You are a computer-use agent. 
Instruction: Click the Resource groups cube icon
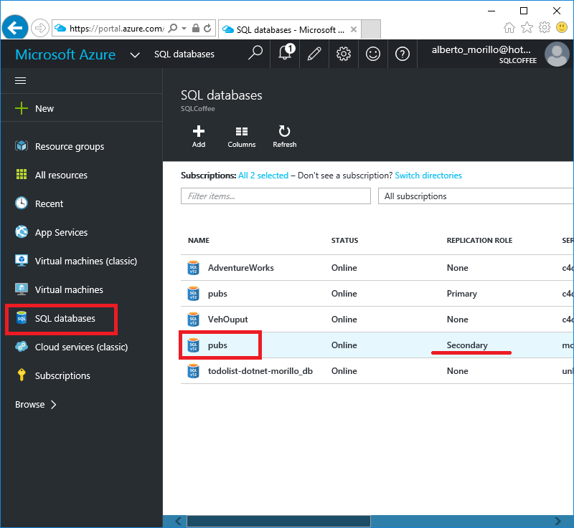coord(22,146)
